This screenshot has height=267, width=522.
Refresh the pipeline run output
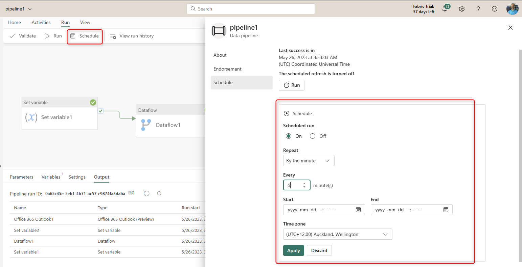[146, 193]
